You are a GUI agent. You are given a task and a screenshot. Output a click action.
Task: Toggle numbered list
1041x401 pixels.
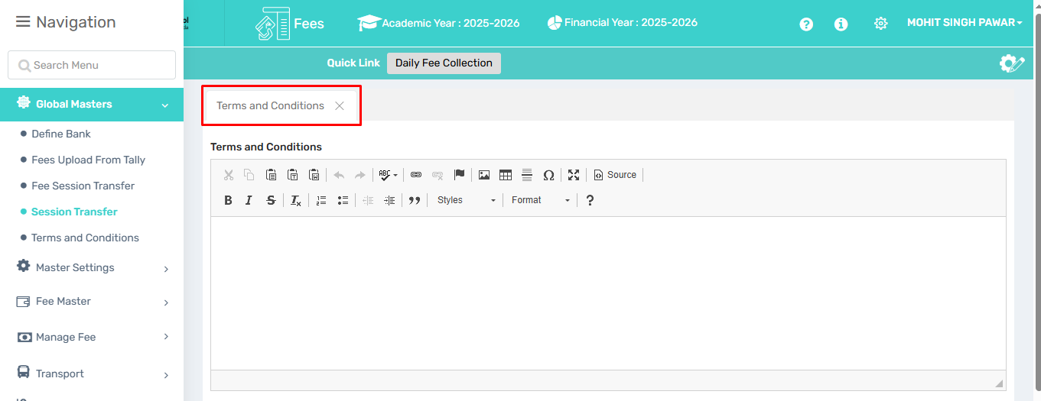pos(321,200)
